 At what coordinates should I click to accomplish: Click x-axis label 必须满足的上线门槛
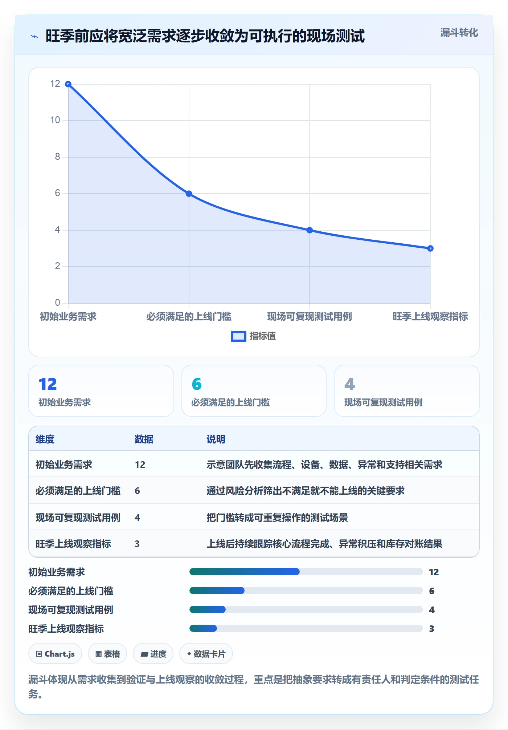[189, 317]
